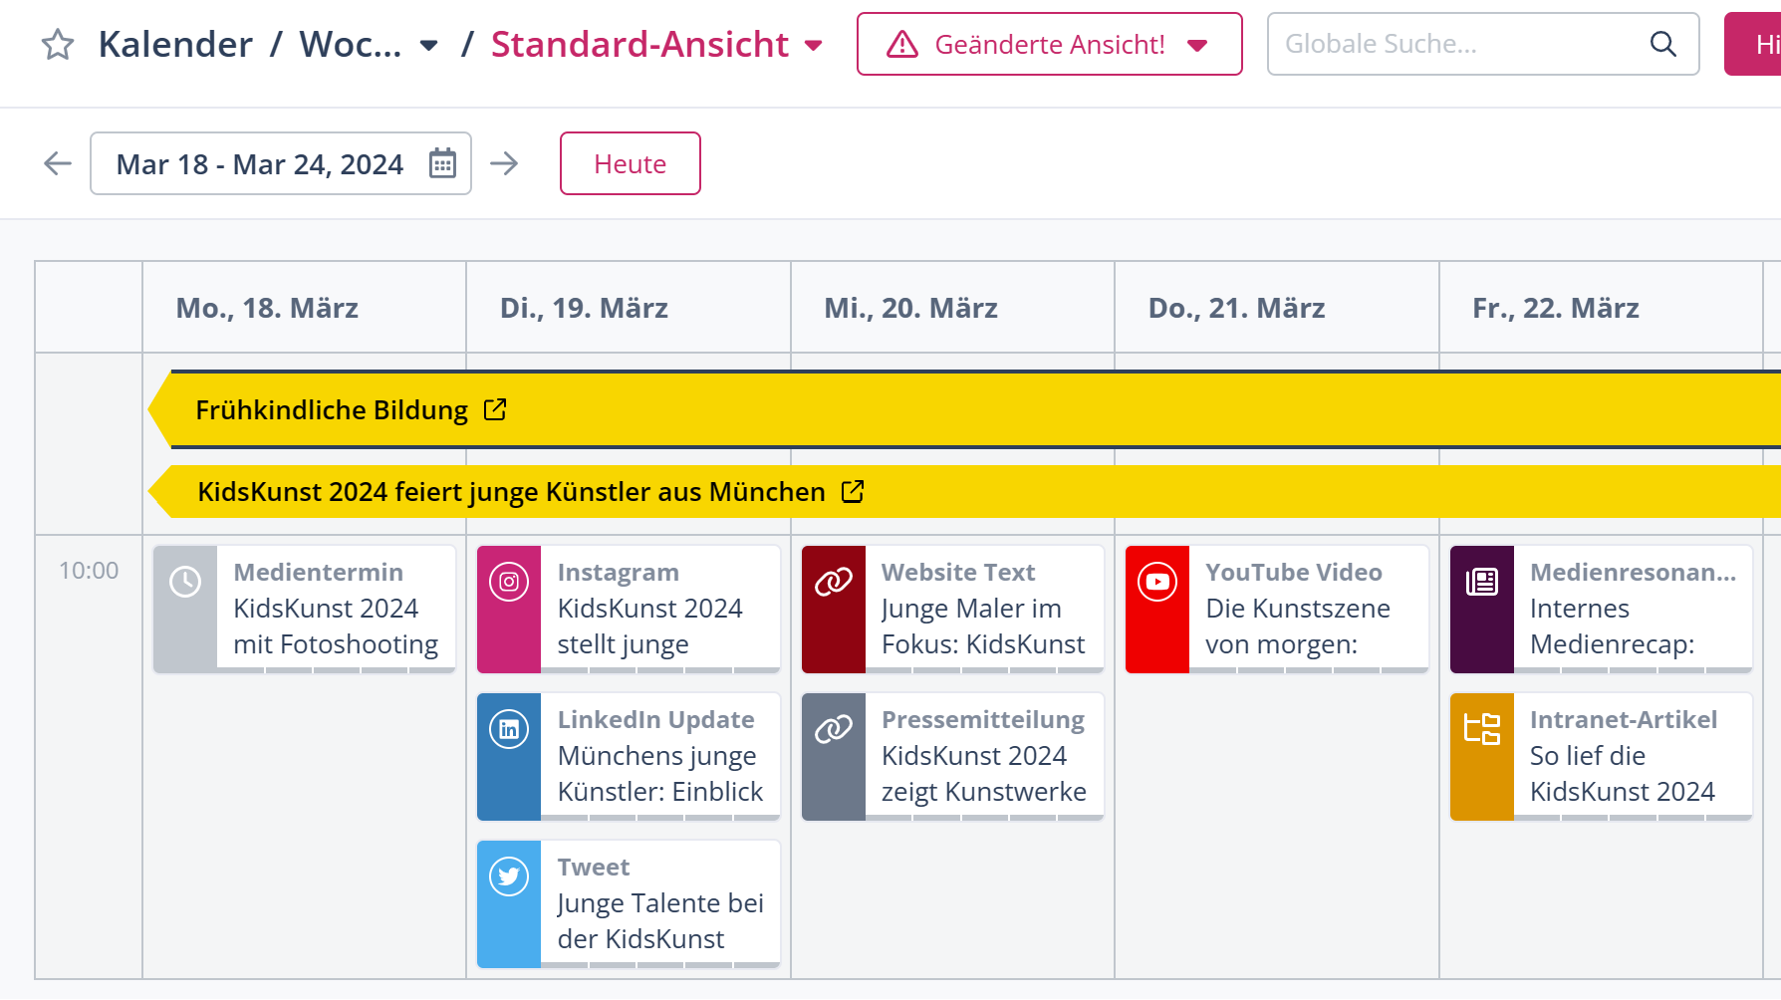Click the Twitter icon on the Tweet entry

point(508,875)
